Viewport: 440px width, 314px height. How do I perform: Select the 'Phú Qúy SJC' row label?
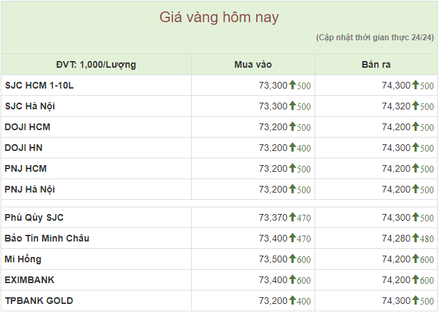point(34,218)
